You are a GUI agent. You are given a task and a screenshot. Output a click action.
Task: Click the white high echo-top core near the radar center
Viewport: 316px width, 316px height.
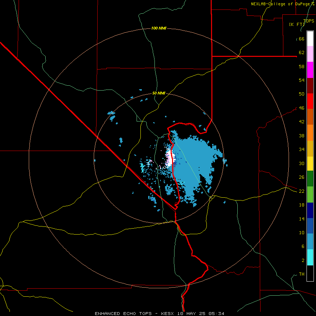click(170, 159)
